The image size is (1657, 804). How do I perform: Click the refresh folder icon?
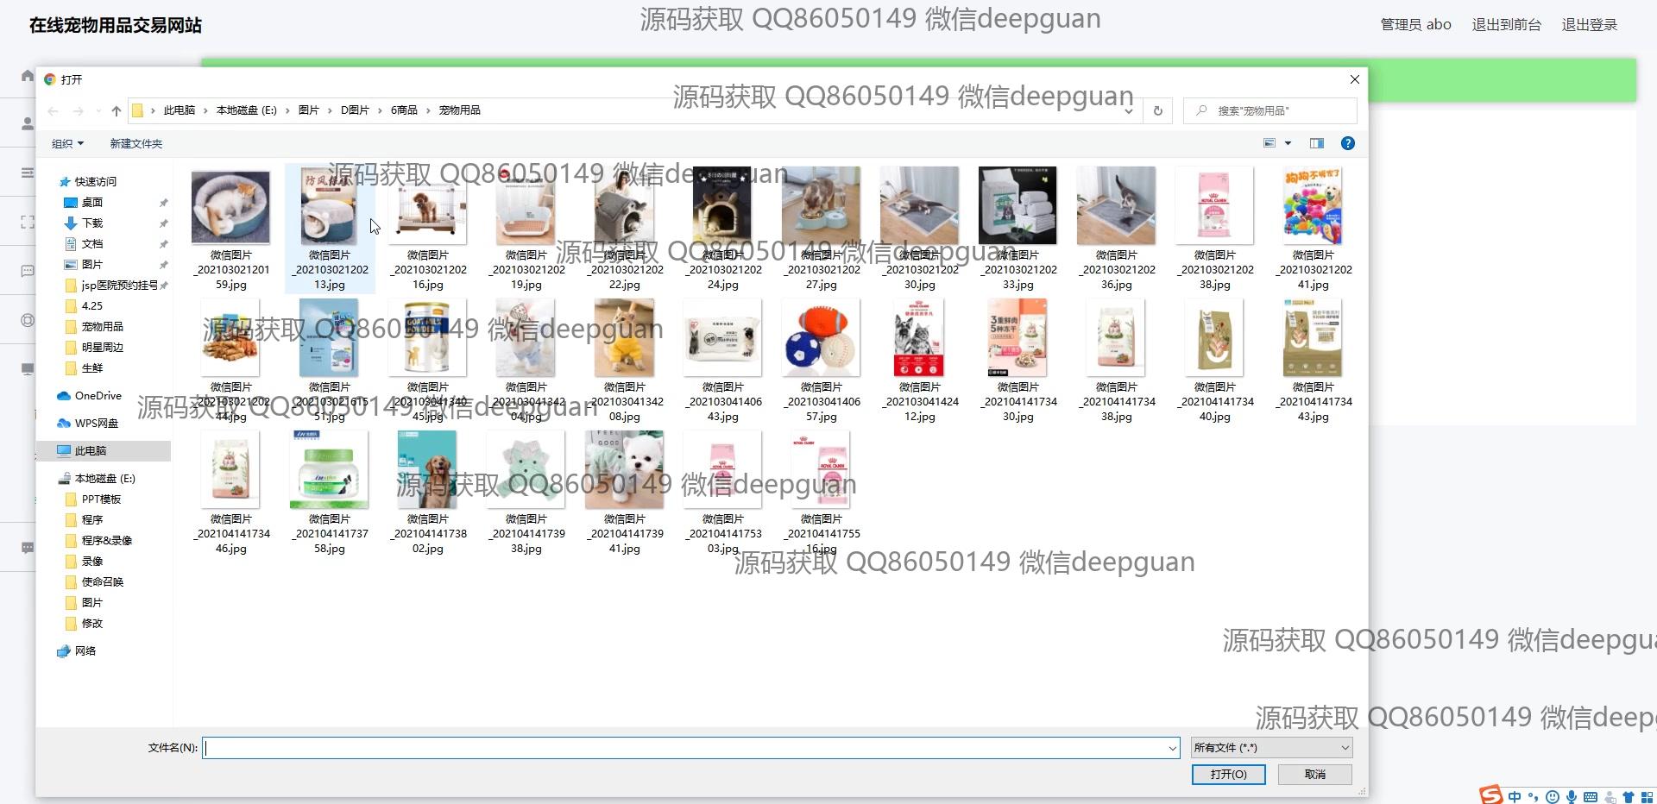click(x=1158, y=111)
